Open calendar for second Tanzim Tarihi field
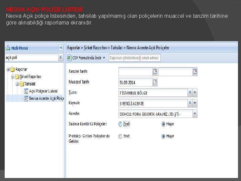 195,71
